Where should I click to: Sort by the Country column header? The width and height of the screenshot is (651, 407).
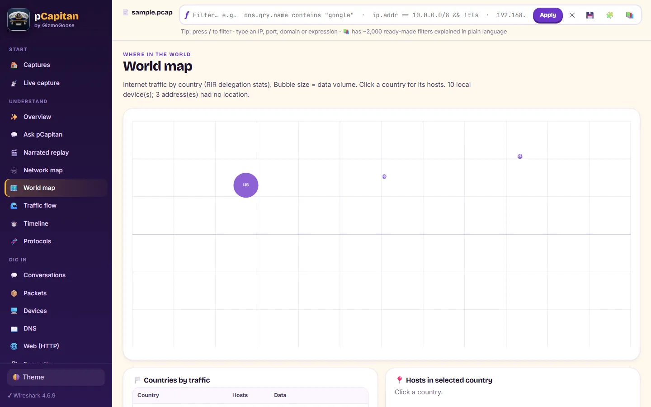click(148, 395)
